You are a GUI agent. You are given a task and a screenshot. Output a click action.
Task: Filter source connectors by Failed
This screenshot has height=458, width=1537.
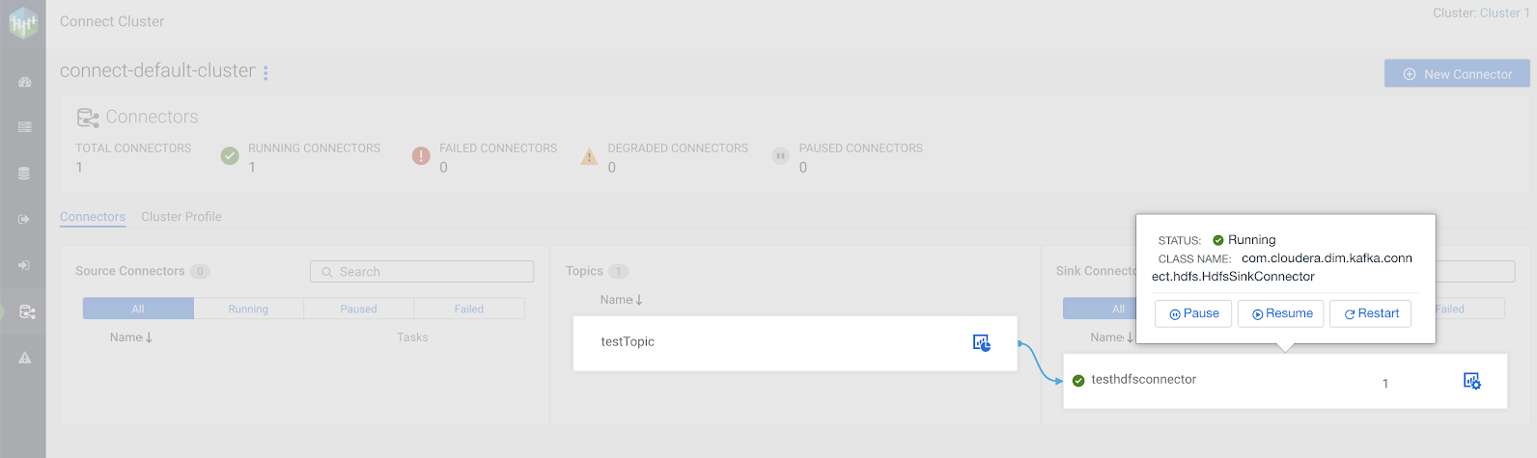pyautogui.click(x=469, y=309)
